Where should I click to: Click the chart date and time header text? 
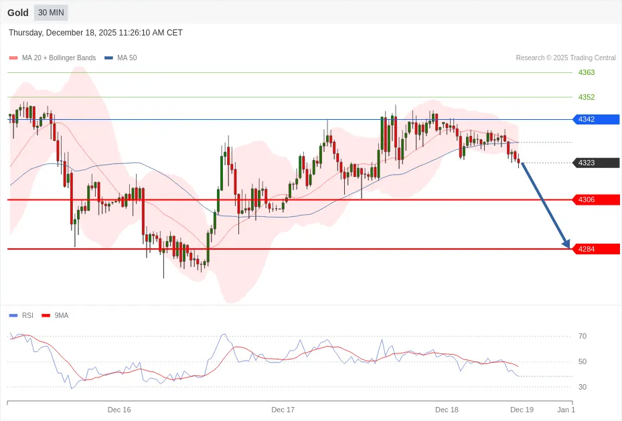coord(96,33)
